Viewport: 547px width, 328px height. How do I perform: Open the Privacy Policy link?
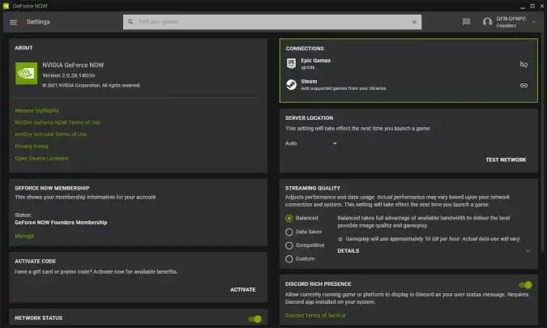coord(32,147)
